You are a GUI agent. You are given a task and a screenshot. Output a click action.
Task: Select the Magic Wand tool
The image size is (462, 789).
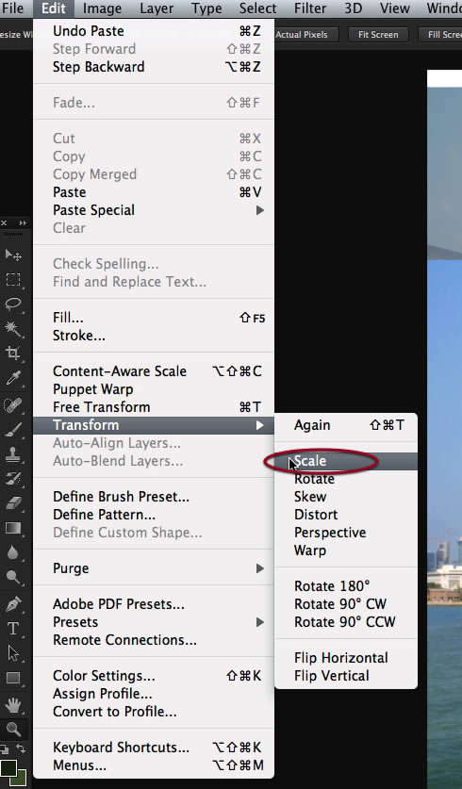click(x=13, y=329)
